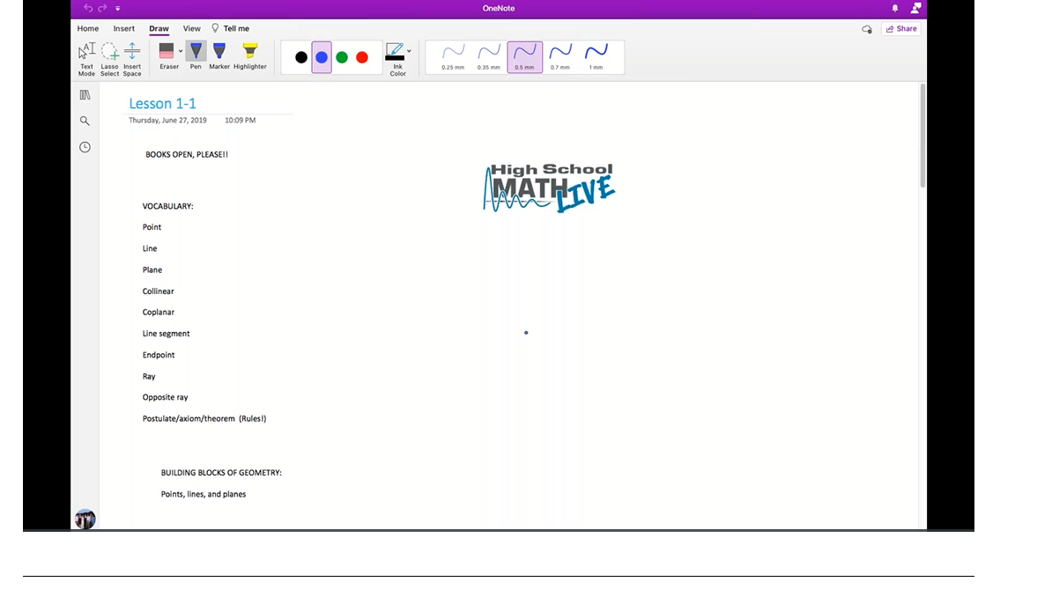The image size is (1052, 604).
Task: Check the cloud sync status icon
Action: point(867,29)
